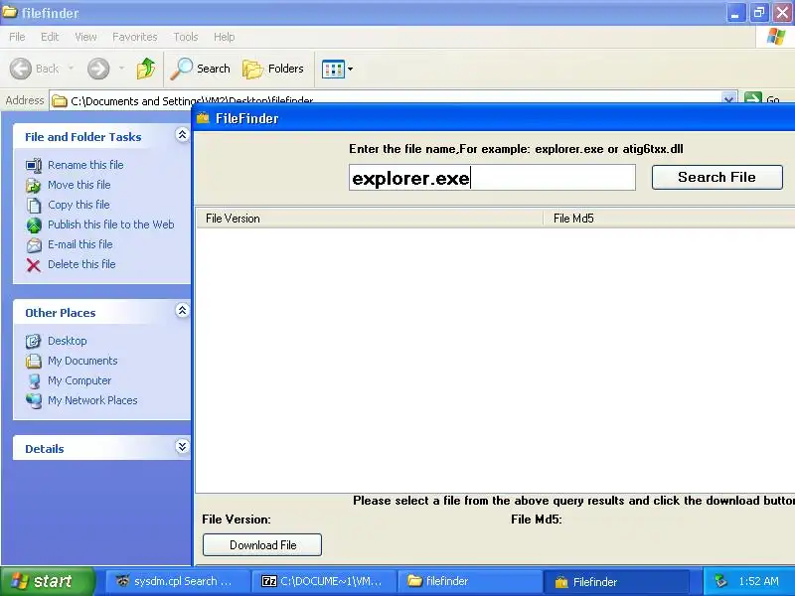Viewport: 795px width, 596px height.
Task: Click the Desktop icon in Other Places
Action: pos(34,341)
